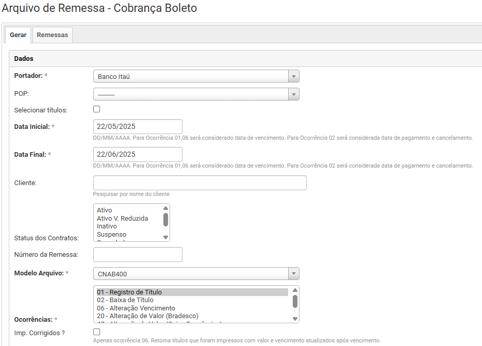Click the Data Final date field

point(138,154)
